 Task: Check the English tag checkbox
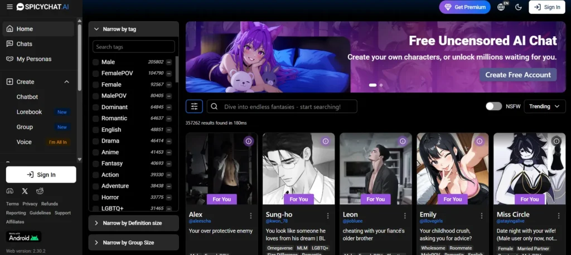point(96,130)
